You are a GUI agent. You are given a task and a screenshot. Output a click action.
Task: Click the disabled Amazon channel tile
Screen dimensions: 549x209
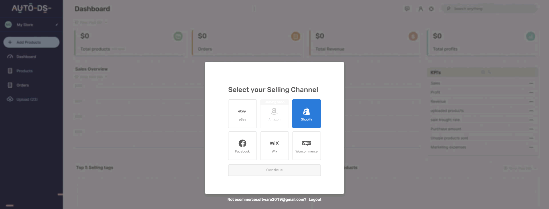click(274, 114)
